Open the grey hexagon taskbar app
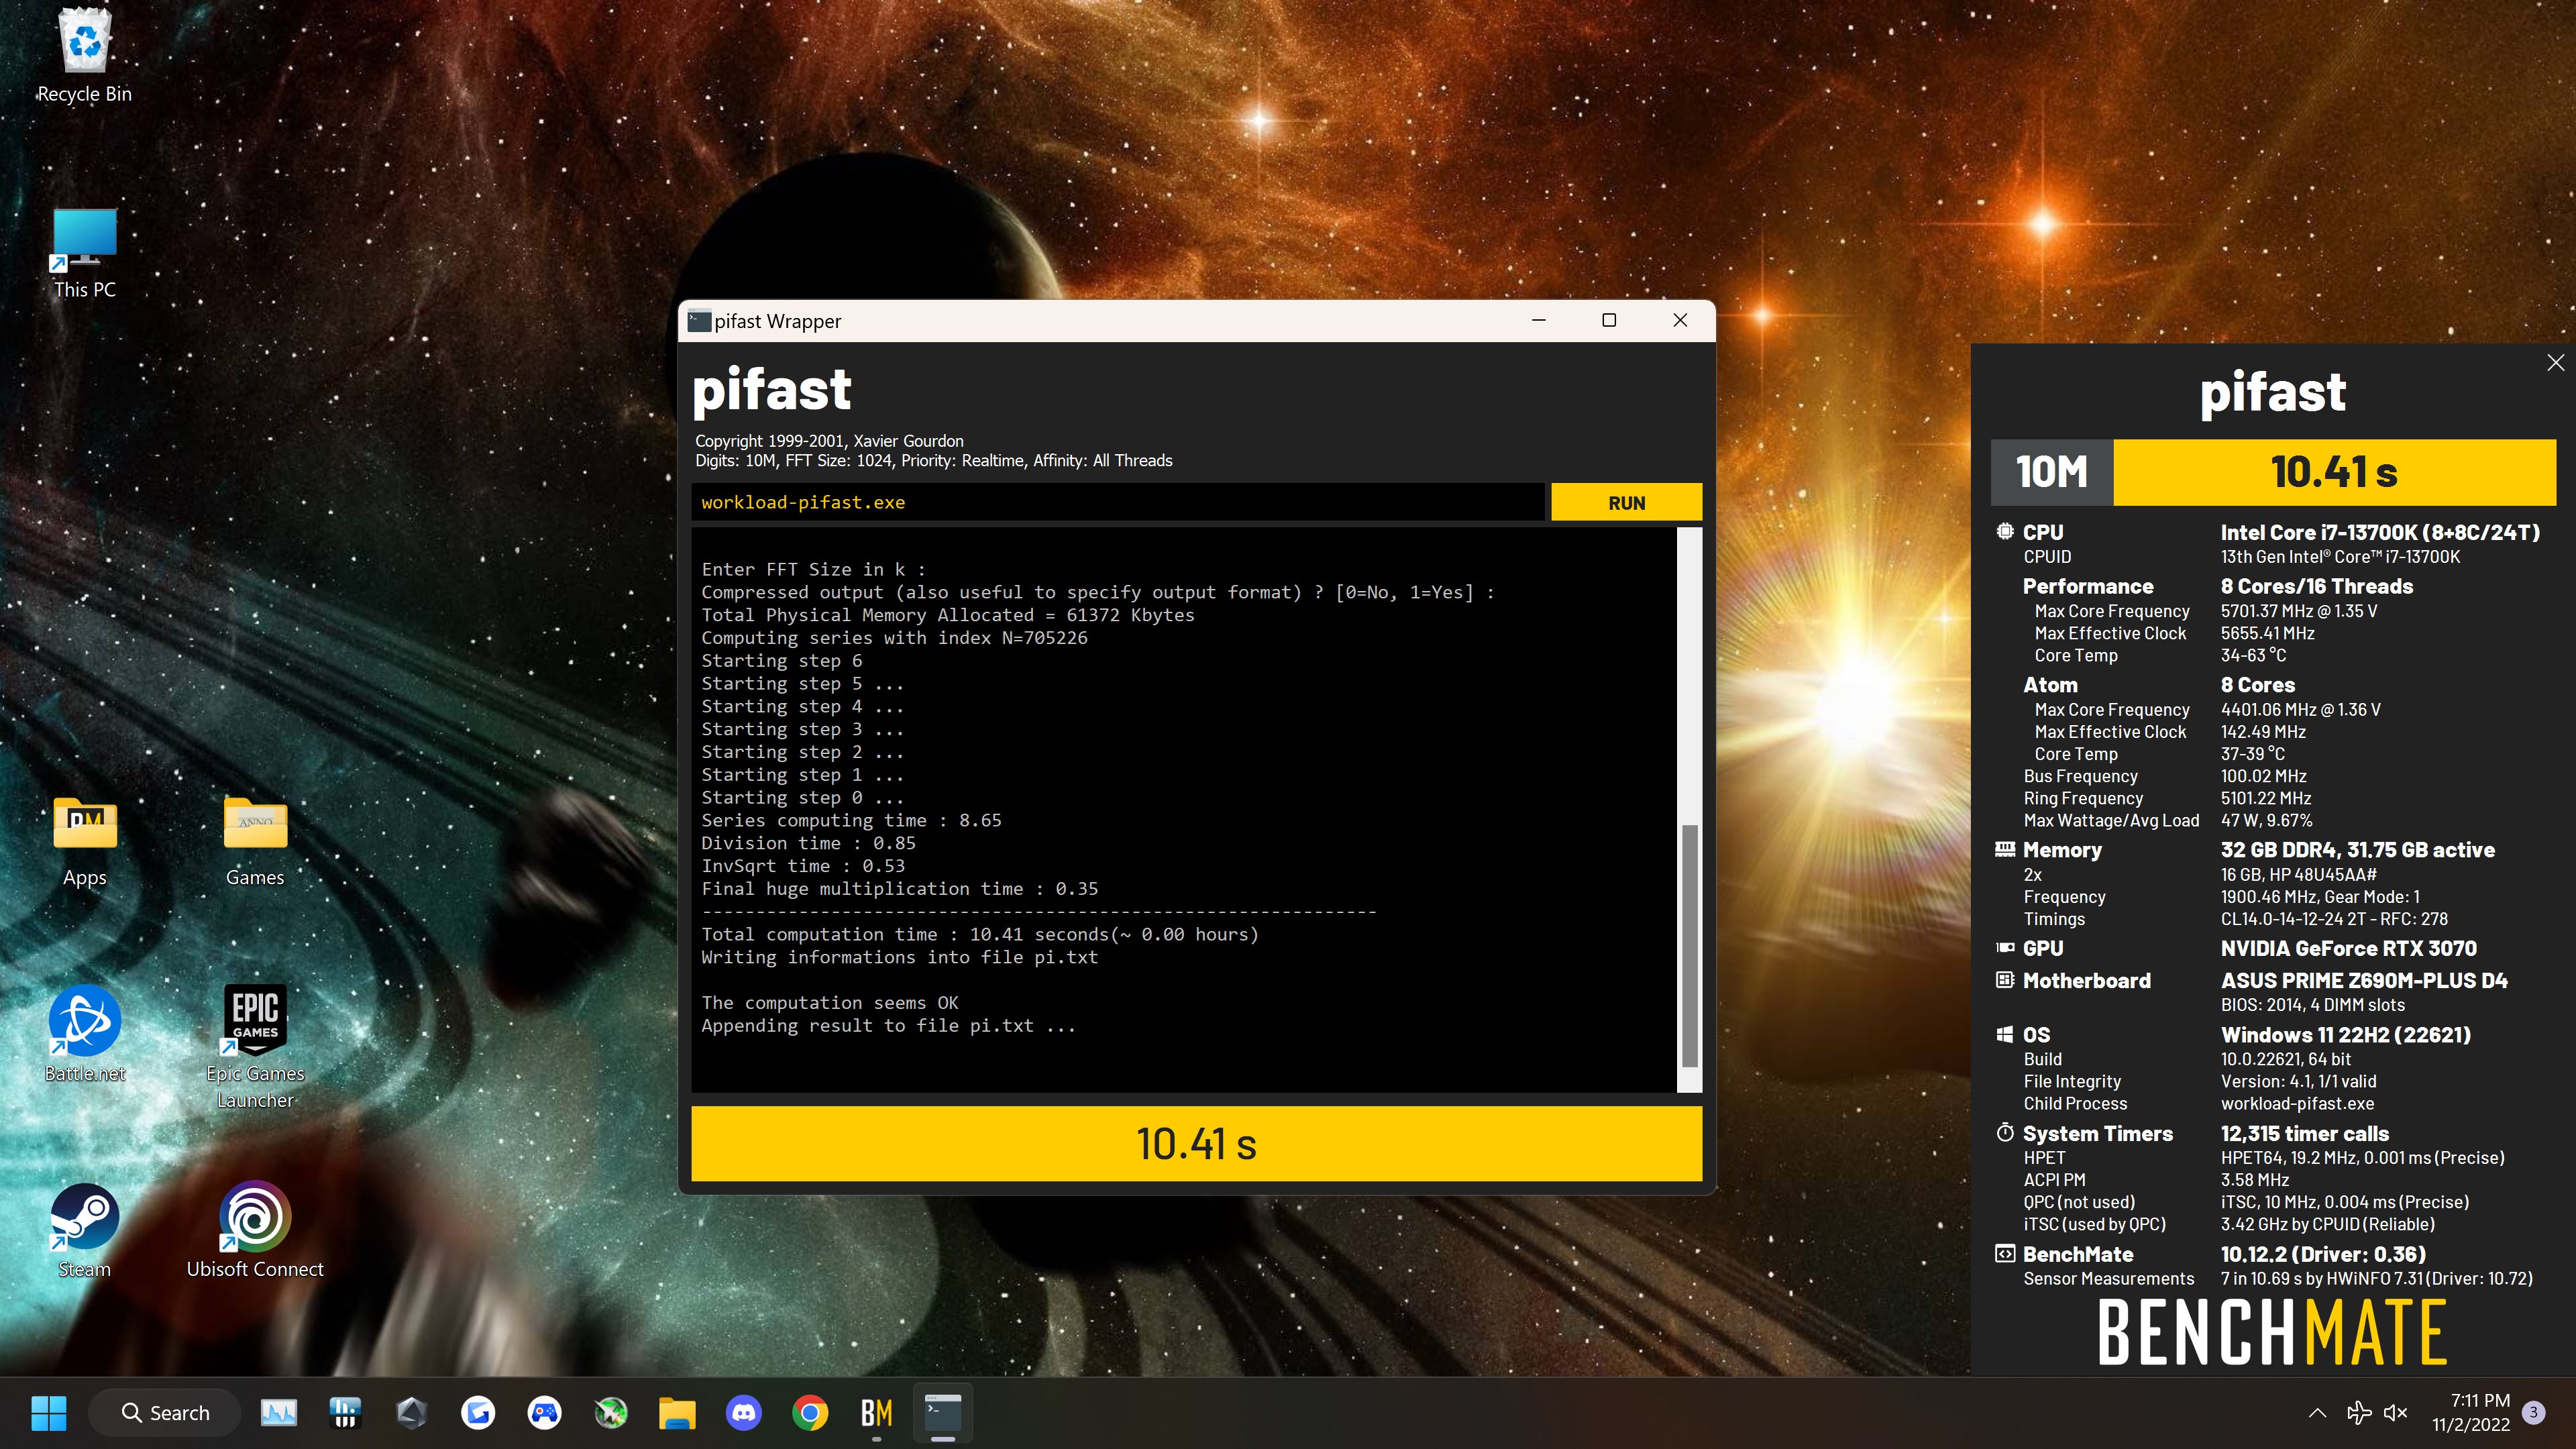This screenshot has height=1449, width=2576. click(411, 1413)
